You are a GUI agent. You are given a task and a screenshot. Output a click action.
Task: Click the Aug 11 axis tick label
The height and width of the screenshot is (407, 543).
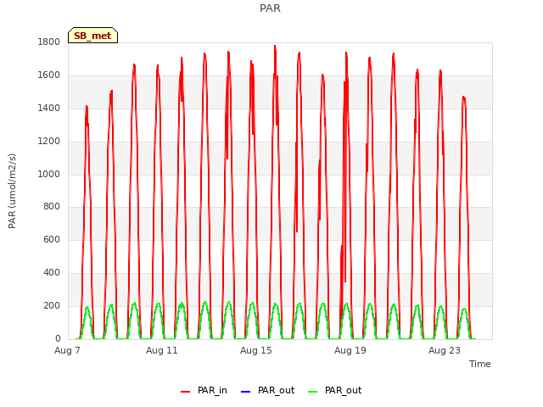162,350
